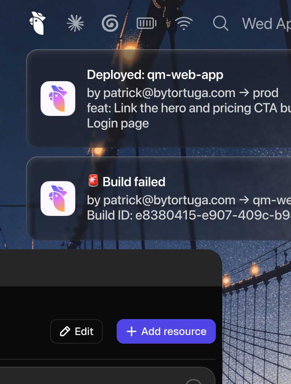Click the white parrot menu bar icon
The width and height of the screenshot is (291, 384).
[38, 23]
